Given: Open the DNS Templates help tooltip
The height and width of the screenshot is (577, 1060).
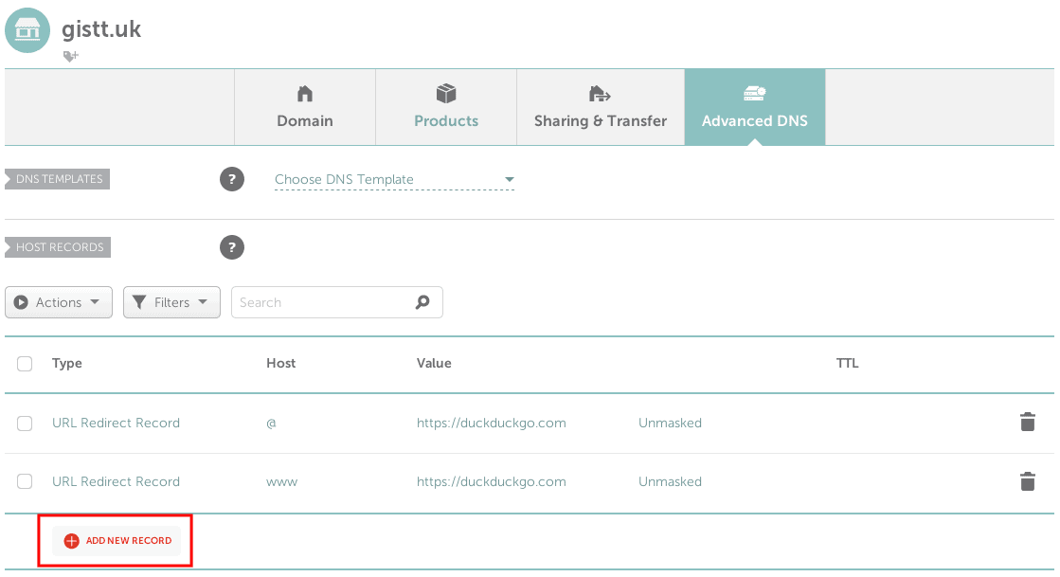Looking at the screenshot, I should coord(232,179).
